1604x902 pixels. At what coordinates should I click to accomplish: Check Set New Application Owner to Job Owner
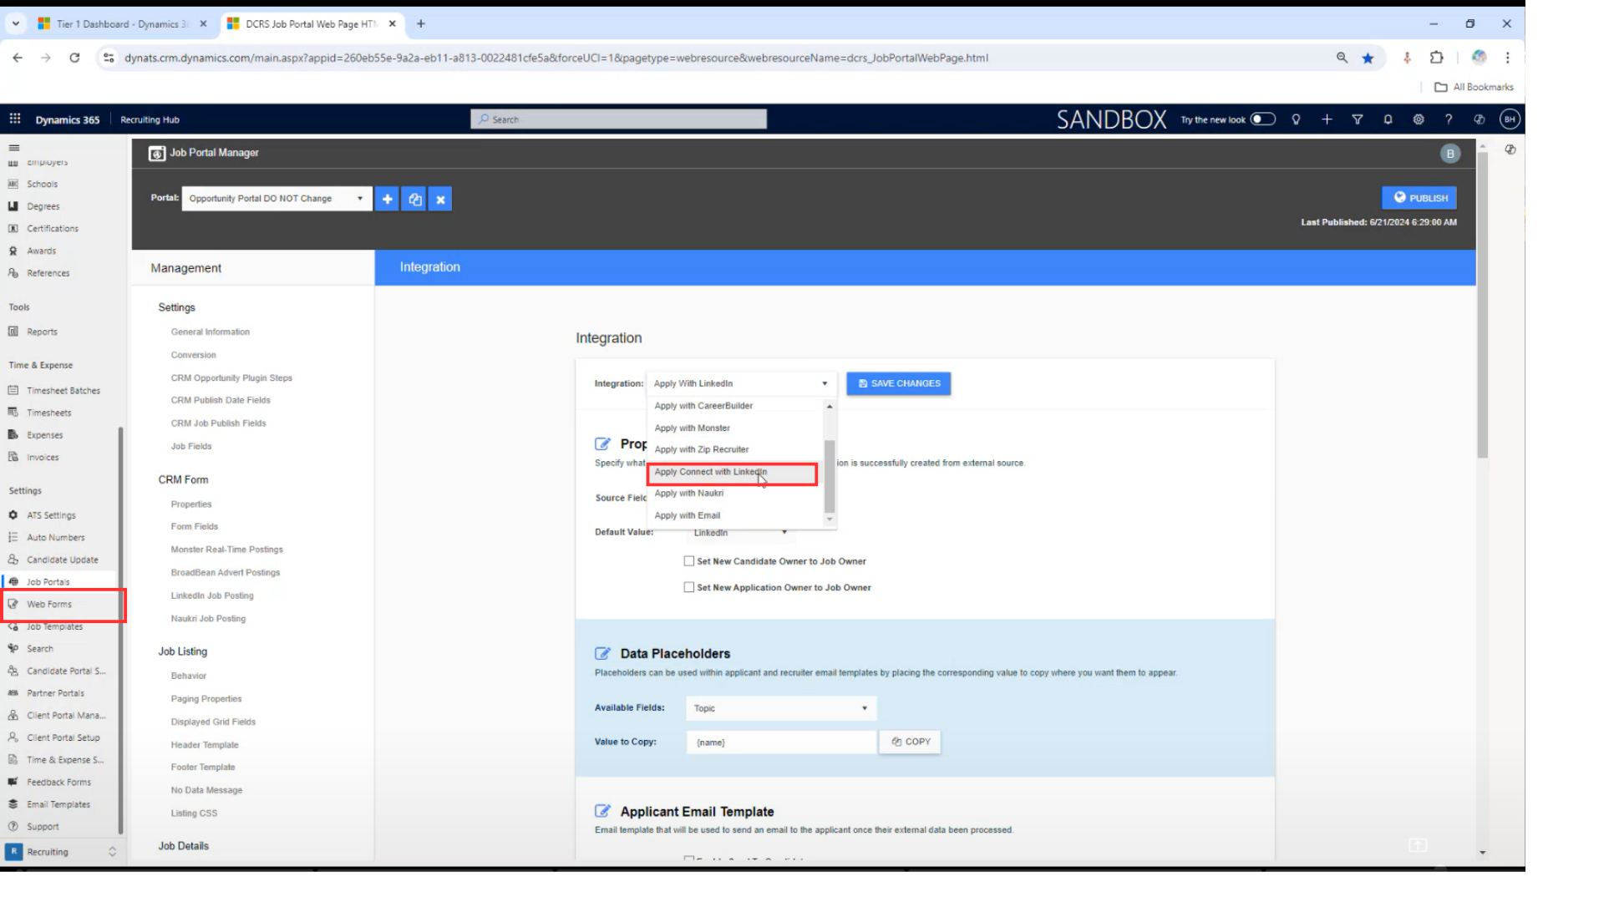(x=689, y=587)
